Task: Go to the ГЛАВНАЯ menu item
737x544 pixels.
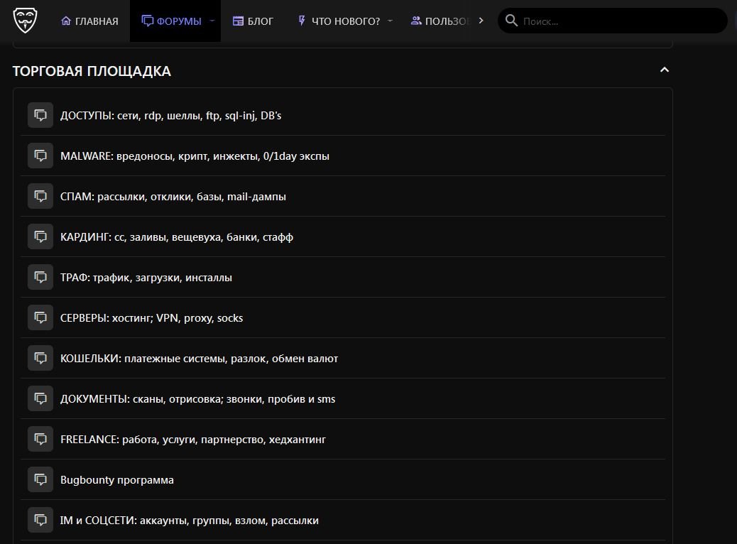Action: [x=89, y=21]
